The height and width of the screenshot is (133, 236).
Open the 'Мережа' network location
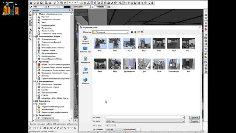(85, 81)
